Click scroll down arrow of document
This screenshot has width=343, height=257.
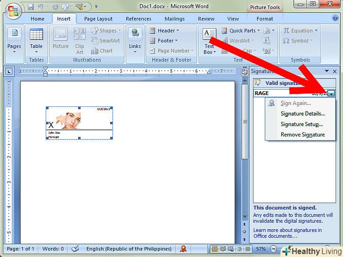(x=245, y=217)
